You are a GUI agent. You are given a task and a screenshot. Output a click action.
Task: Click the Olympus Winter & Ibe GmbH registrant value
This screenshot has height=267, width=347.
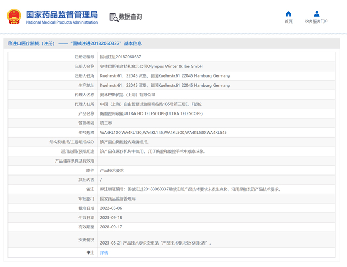[151, 66]
